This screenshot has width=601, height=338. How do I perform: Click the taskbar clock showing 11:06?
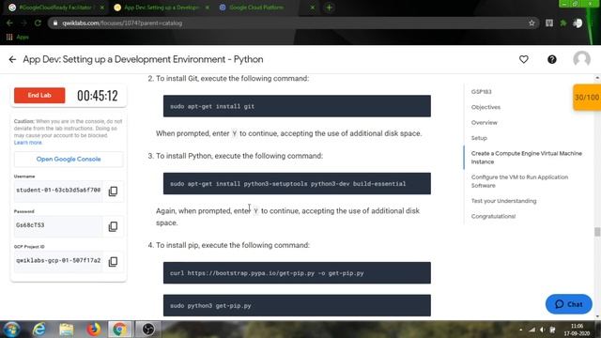click(577, 330)
